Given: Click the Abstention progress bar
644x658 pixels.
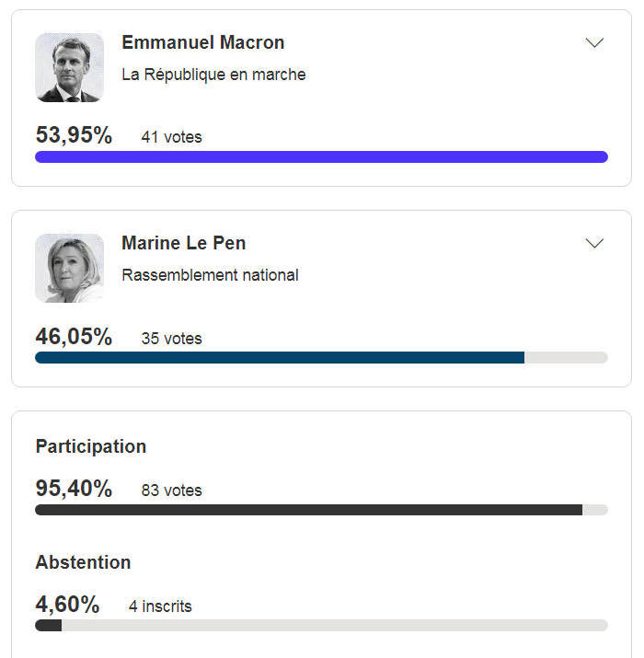Looking at the screenshot, I should (321, 625).
